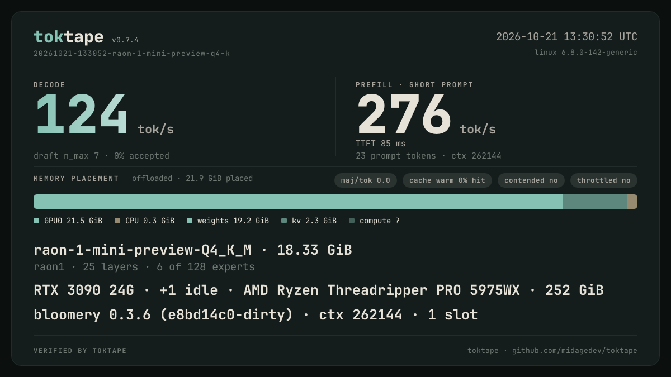Click the RTX 3090 hardware line
This screenshot has width=671, height=377.
tap(319, 290)
